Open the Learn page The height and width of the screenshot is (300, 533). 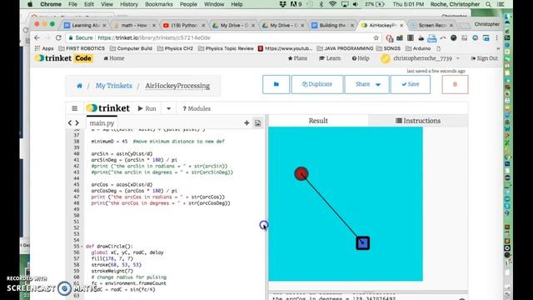click(x=330, y=58)
